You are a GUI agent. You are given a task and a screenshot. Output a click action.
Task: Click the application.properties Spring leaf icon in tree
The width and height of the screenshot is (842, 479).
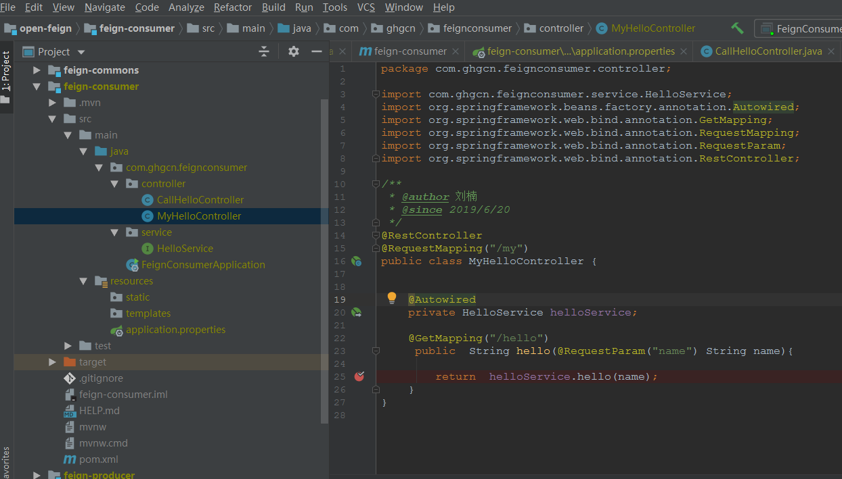(x=116, y=330)
